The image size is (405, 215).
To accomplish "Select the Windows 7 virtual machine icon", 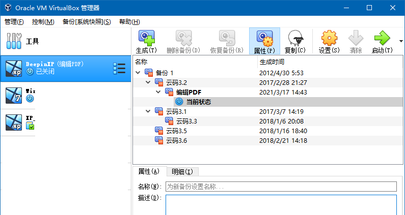I will (14, 96).
